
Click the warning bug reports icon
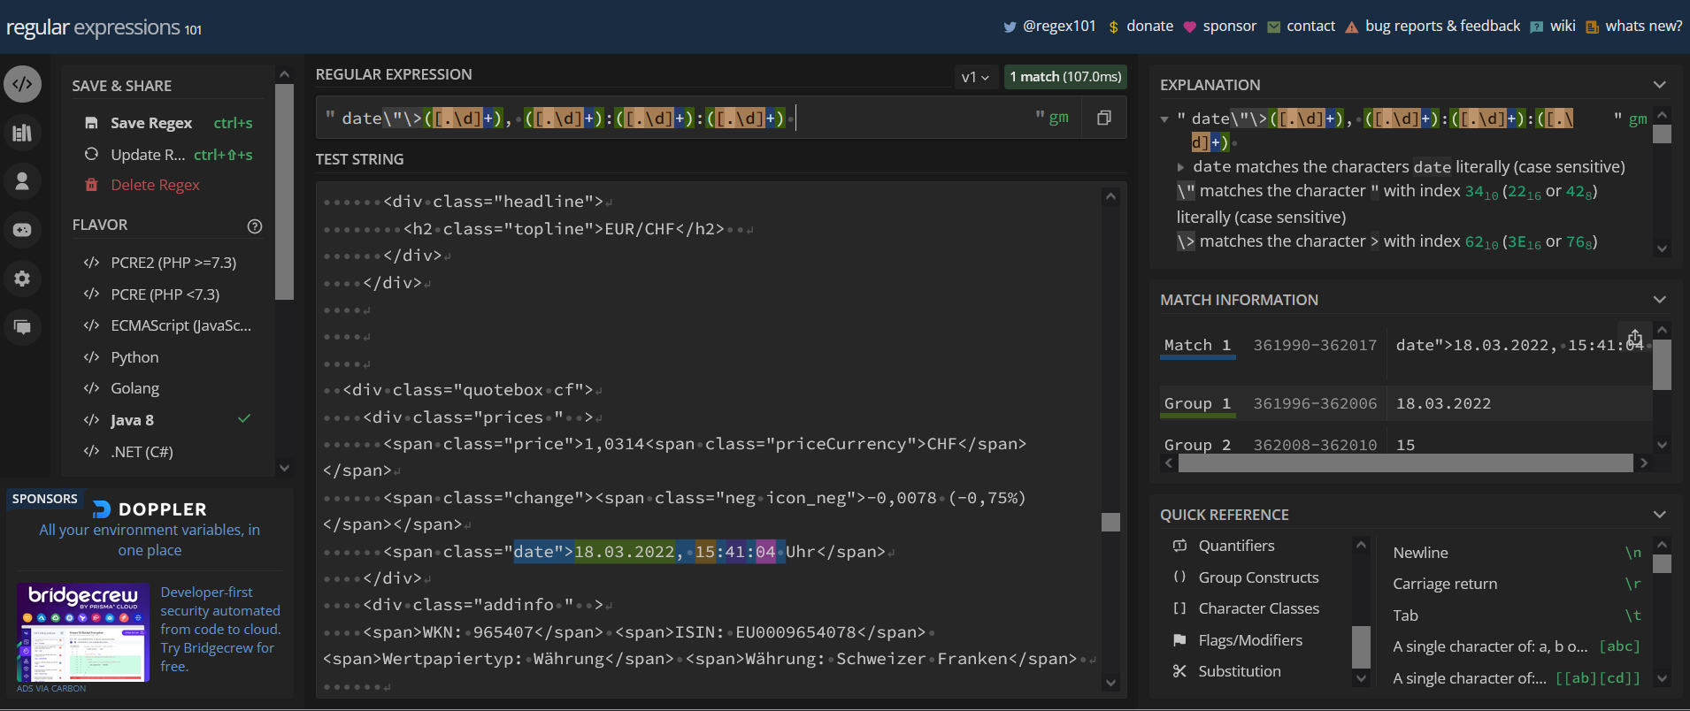(x=1351, y=27)
